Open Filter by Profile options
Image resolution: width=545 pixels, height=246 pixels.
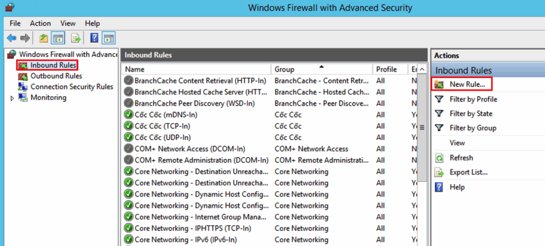[473, 99]
